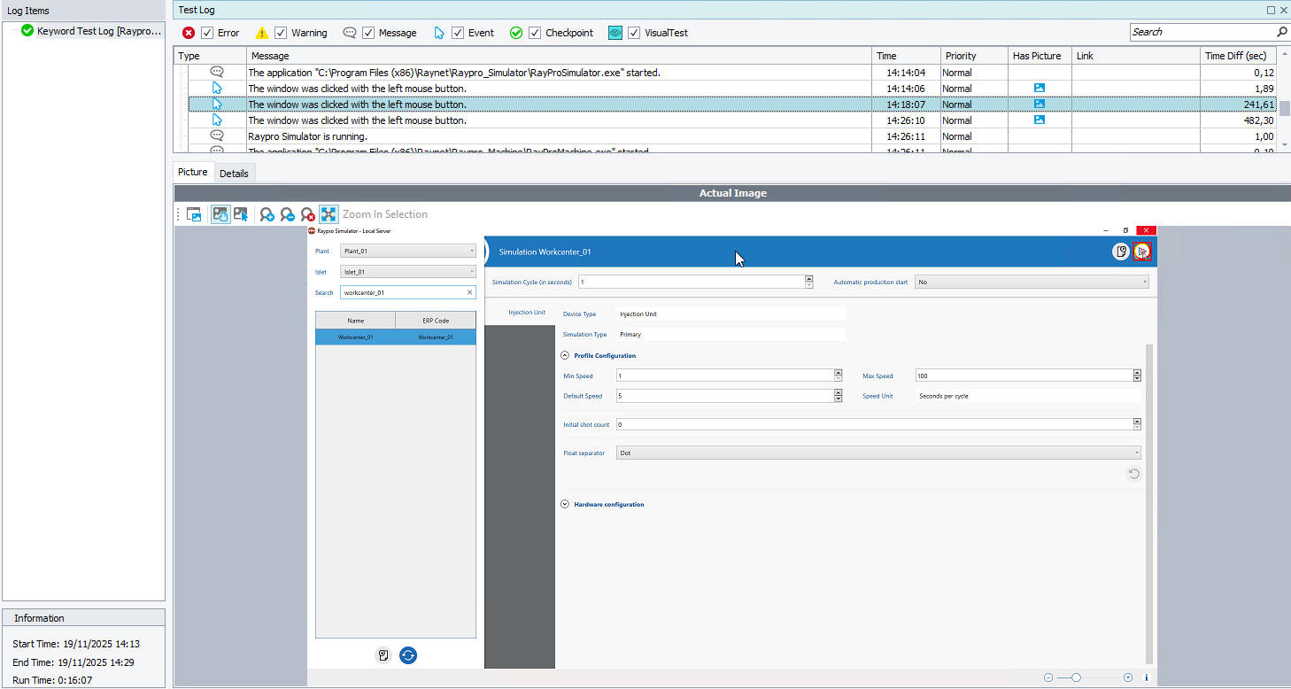The image size is (1291, 689).
Task: Click the zoom out magnifier icon
Action: pyautogui.click(x=287, y=214)
